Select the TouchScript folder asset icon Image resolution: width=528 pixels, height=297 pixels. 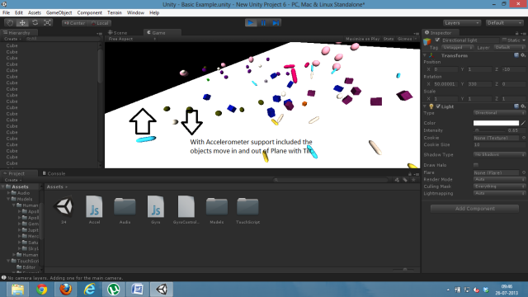(x=247, y=206)
